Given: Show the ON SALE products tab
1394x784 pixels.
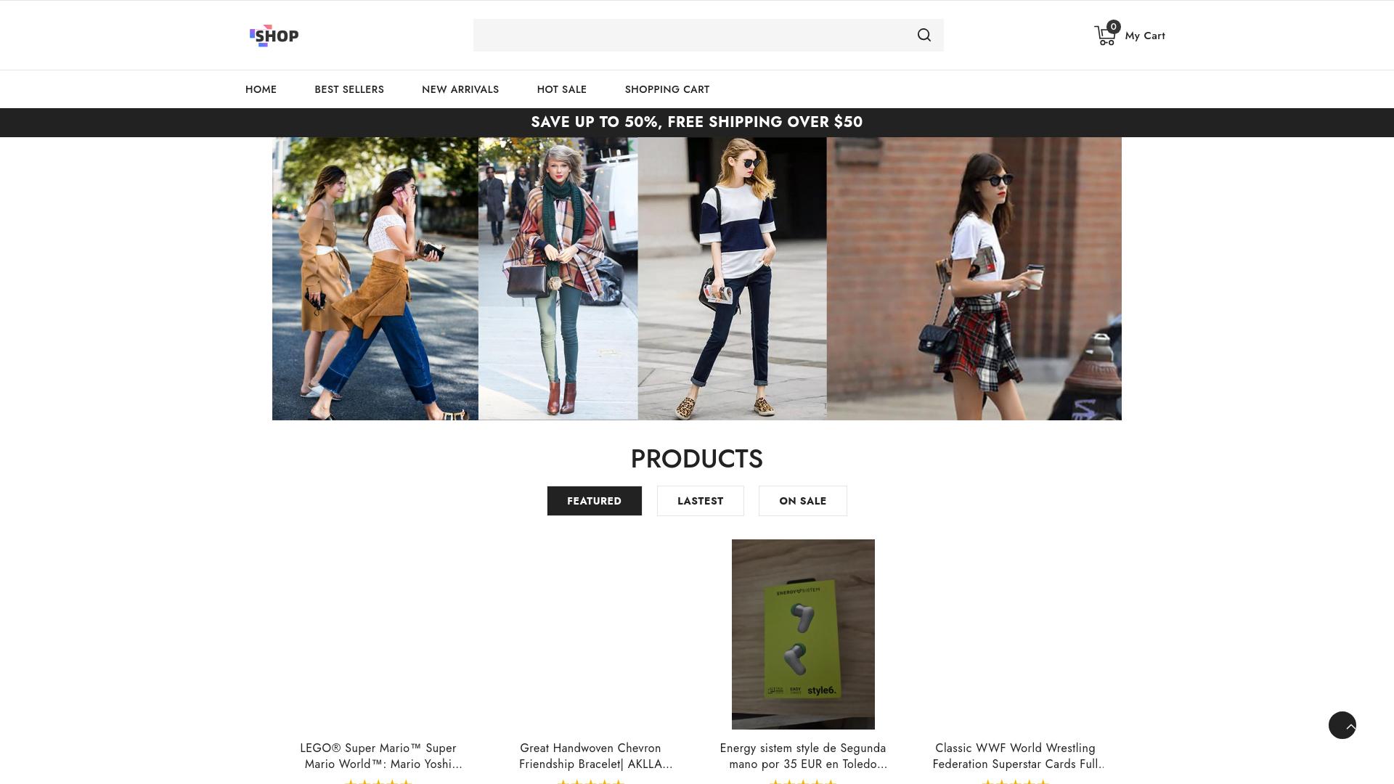Looking at the screenshot, I should click(802, 501).
